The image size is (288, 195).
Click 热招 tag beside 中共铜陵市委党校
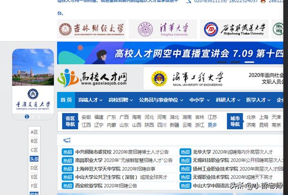[67, 152]
